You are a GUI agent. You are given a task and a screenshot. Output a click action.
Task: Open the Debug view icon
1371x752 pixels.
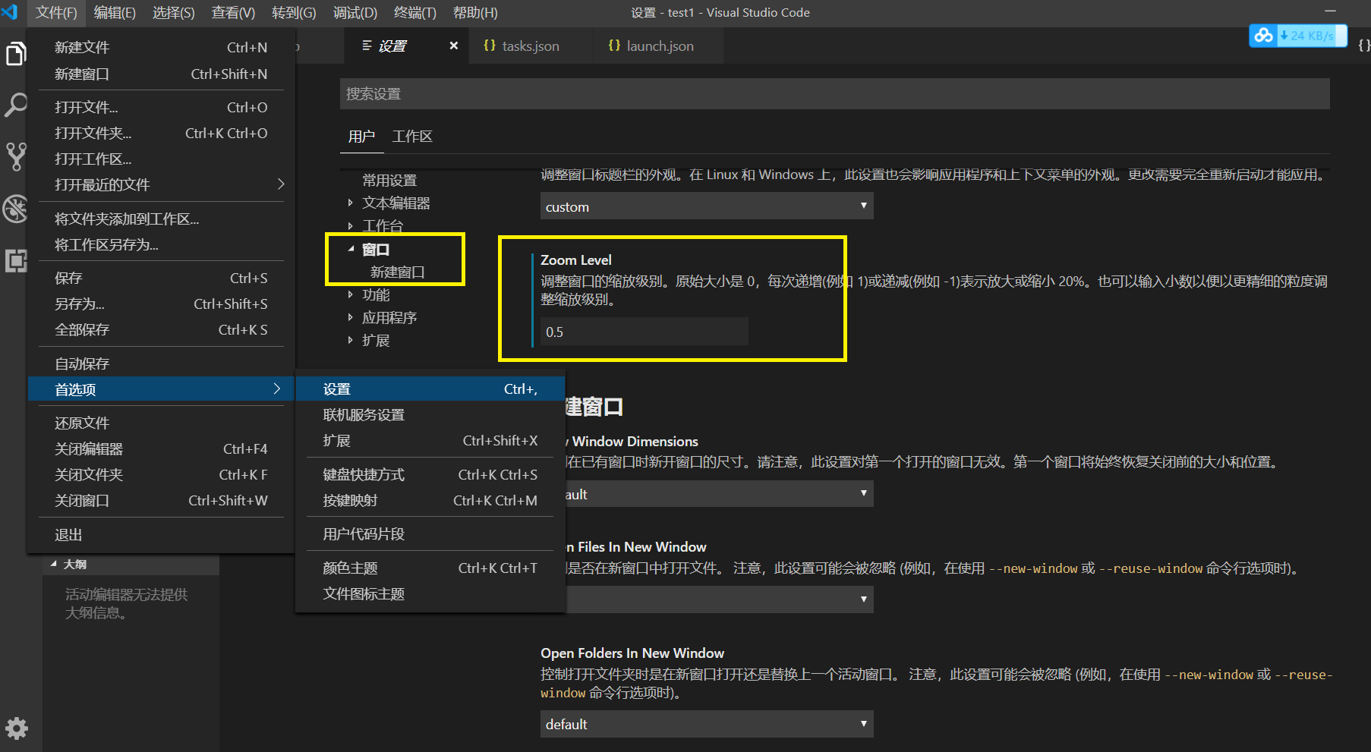pyautogui.click(x=16, y=209)
